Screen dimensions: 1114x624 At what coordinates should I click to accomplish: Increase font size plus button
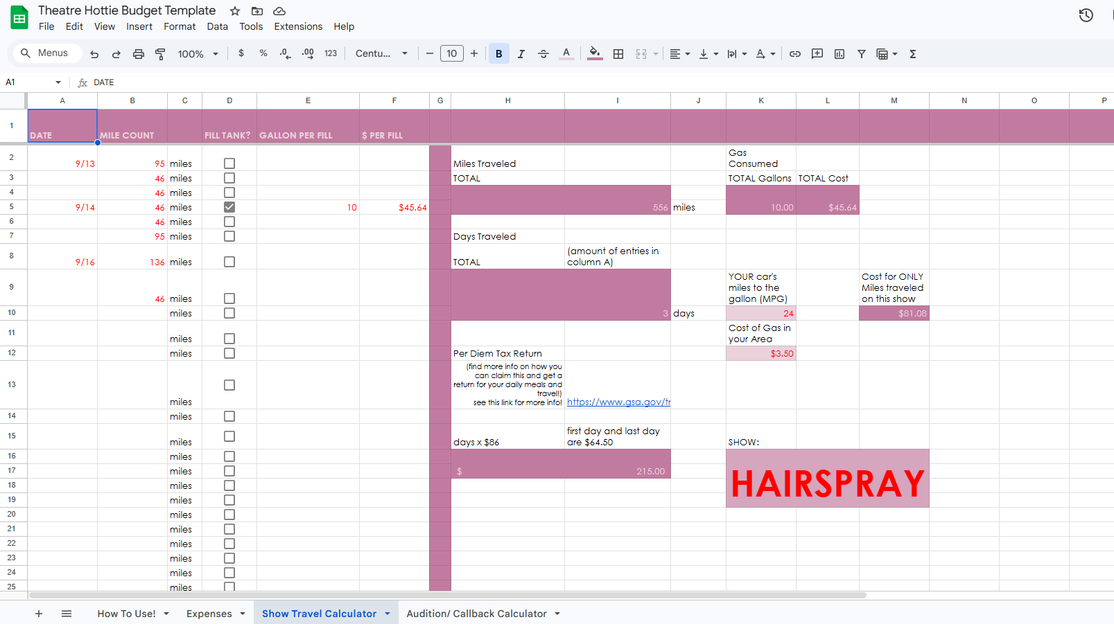point(474,53)
